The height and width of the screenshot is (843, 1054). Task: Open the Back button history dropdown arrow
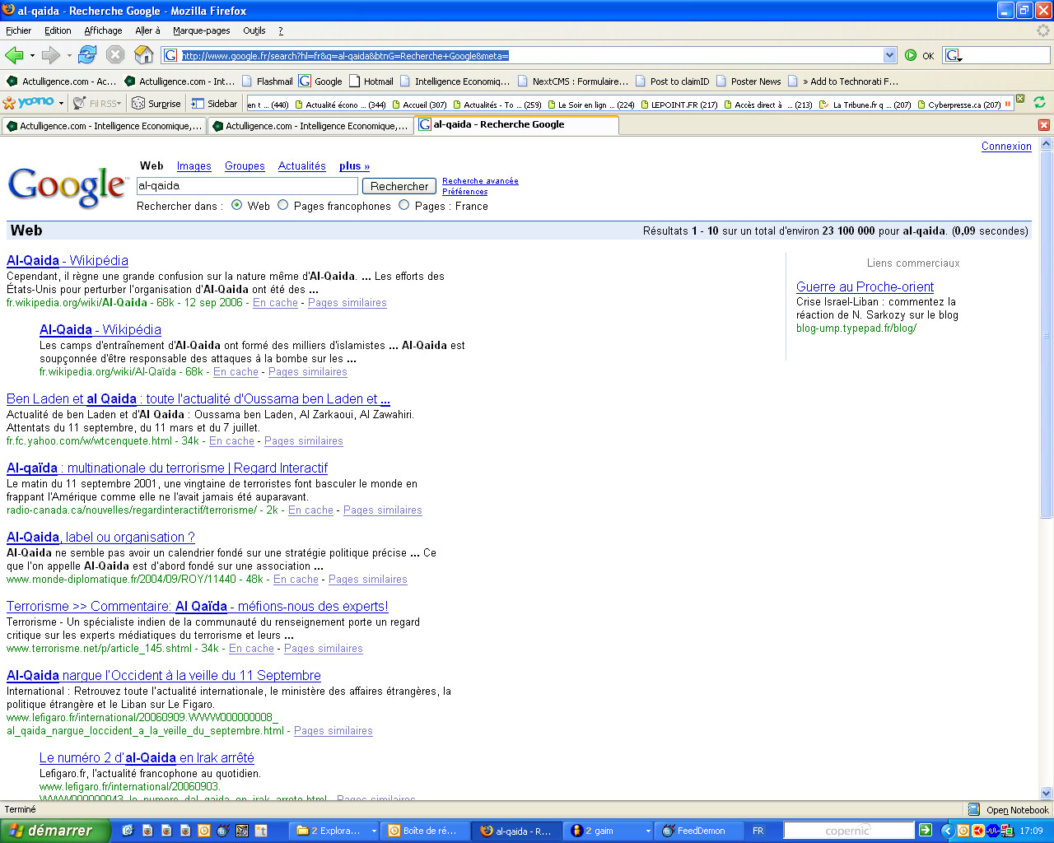point(32,56)
